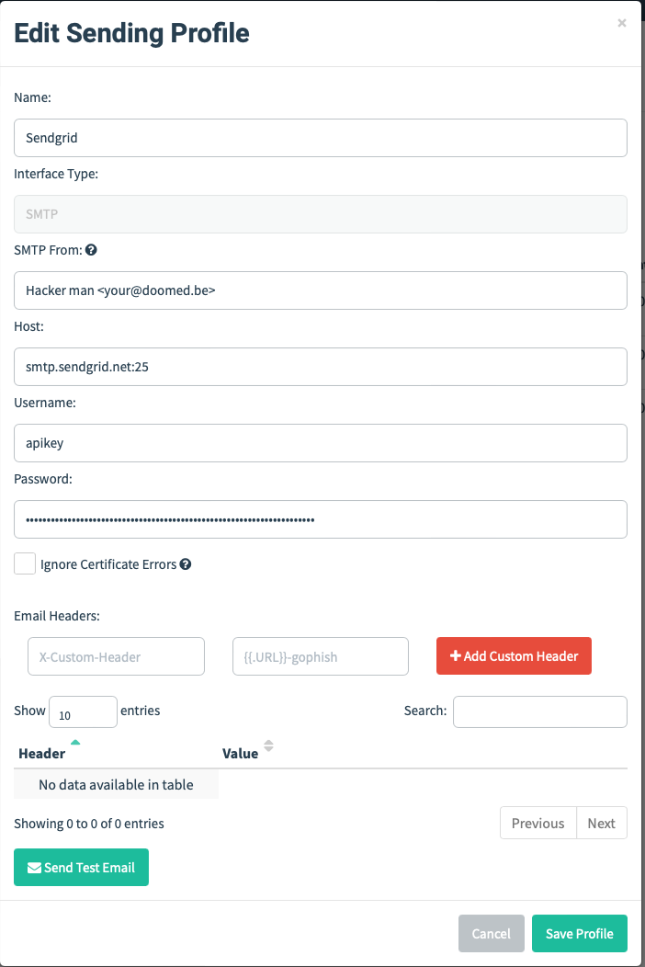This screenshot has width=645, height=967.
Task: Go to the Previous table page
Action: (x=537, y=823)
